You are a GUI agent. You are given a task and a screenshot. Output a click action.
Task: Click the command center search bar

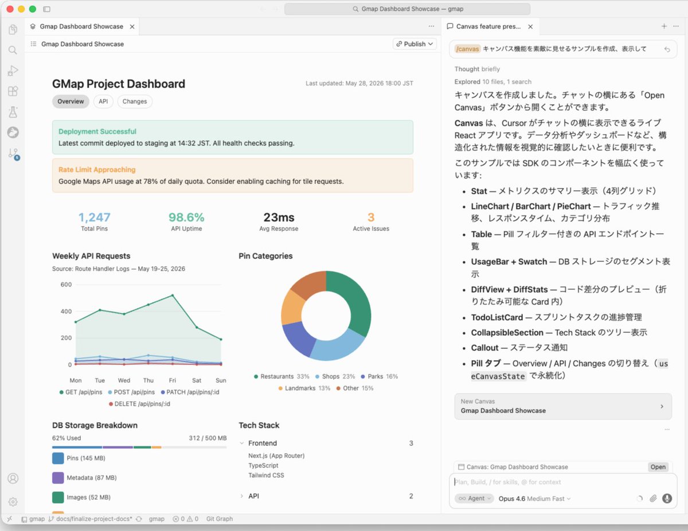click(x=407, y=9)
